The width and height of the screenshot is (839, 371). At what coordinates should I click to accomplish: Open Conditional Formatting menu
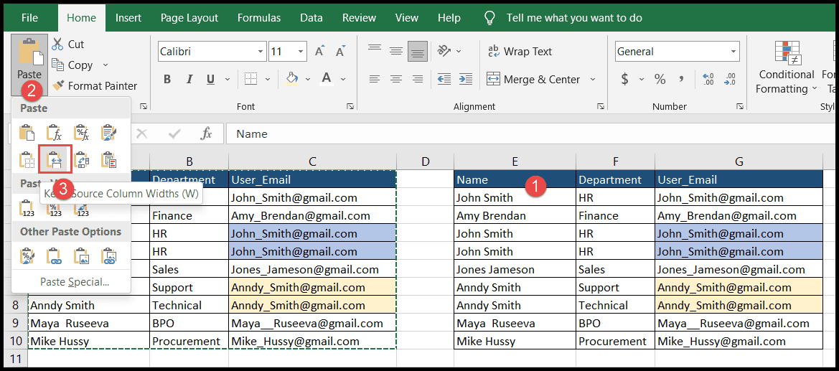click(x=786, y=67)
